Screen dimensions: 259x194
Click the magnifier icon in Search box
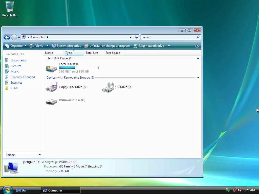tap(198, 37)
